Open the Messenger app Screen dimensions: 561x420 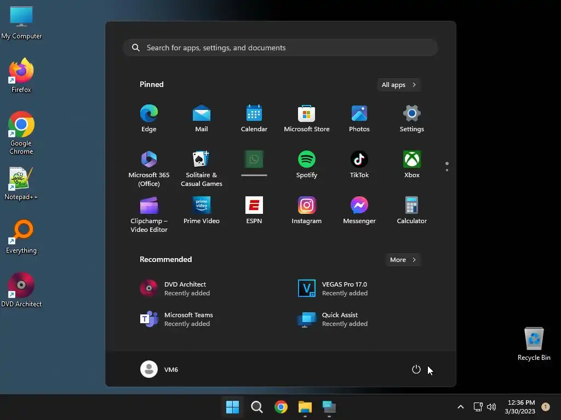[359, 211]
